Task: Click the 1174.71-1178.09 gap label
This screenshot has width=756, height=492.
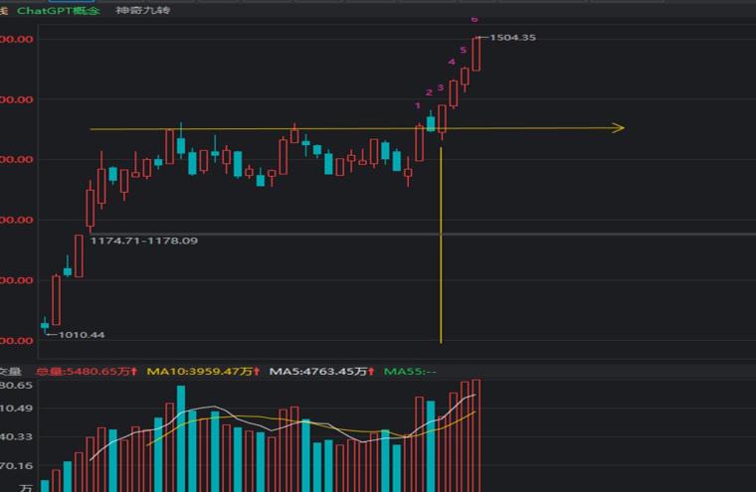Action: [x=143, y=241]
